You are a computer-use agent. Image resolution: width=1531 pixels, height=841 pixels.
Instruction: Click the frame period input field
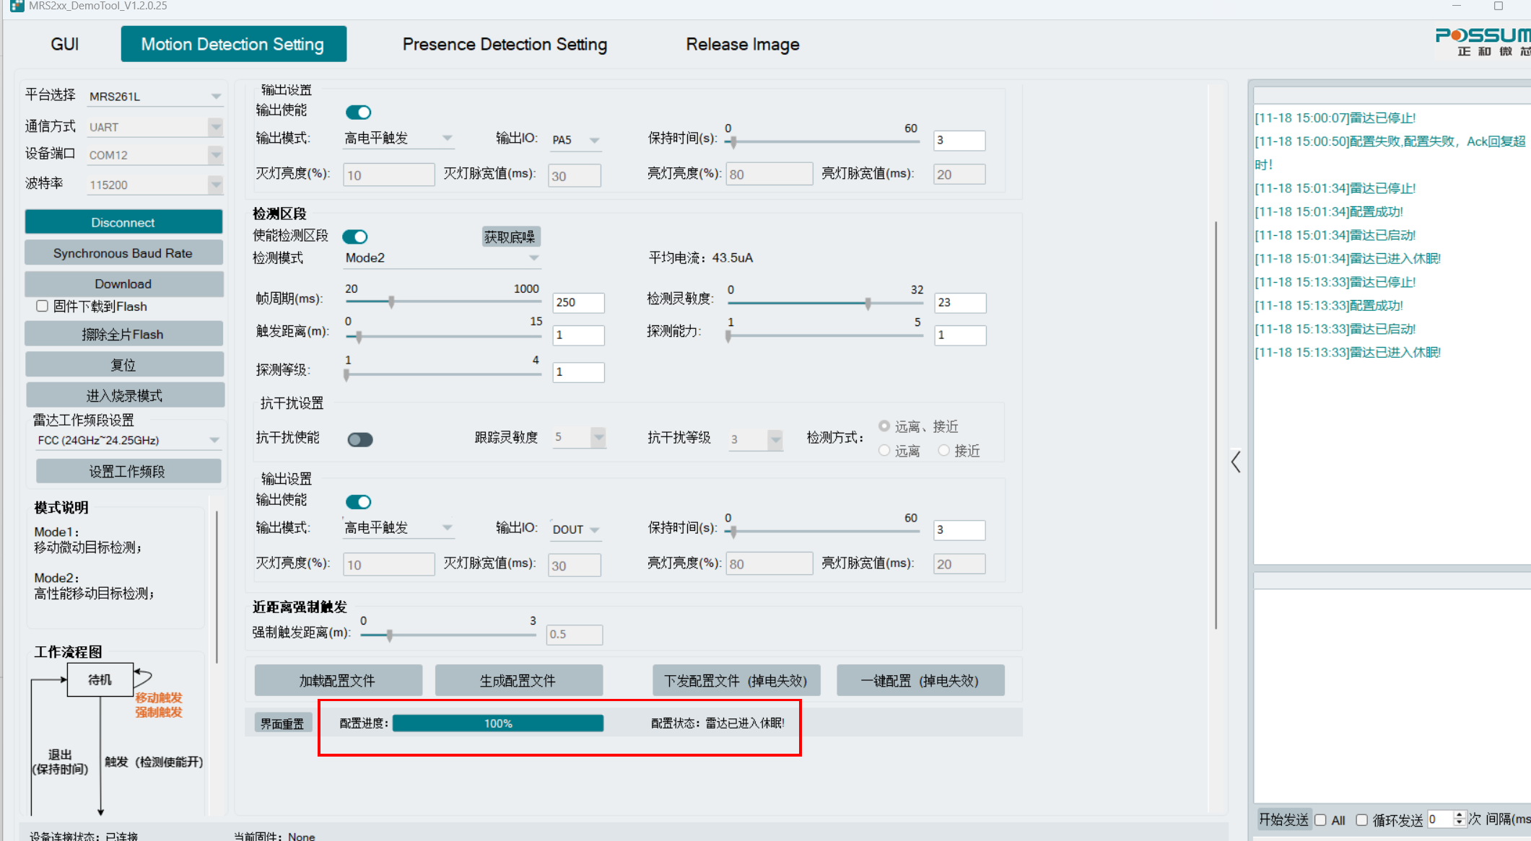pos(577,303)
